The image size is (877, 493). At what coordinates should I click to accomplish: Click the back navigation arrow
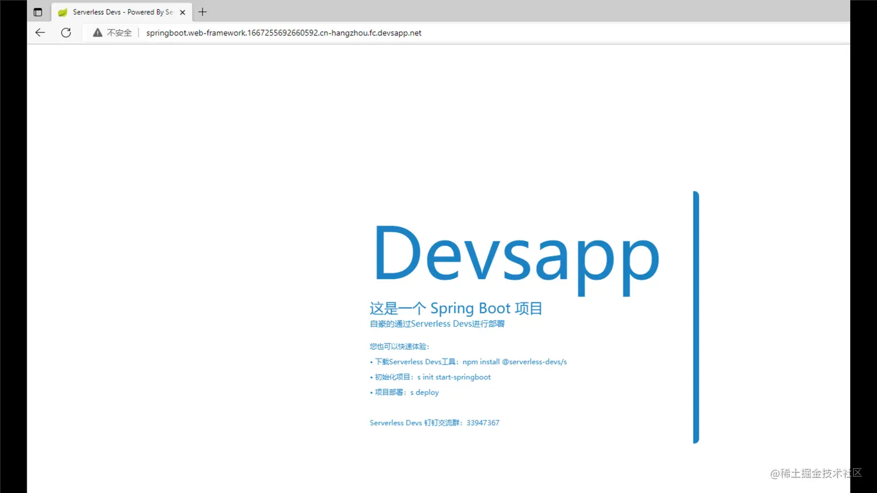(39, 32)
